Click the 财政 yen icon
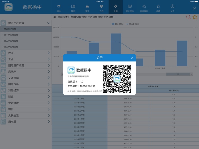199x149 pixels. point(3,97)
